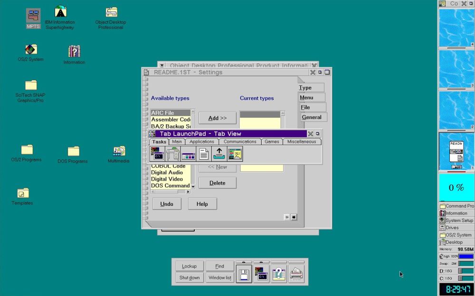The image size is (475, 296).
Task: Open the drawer above the floppy drive icon
Action: [x=244, y=262]
